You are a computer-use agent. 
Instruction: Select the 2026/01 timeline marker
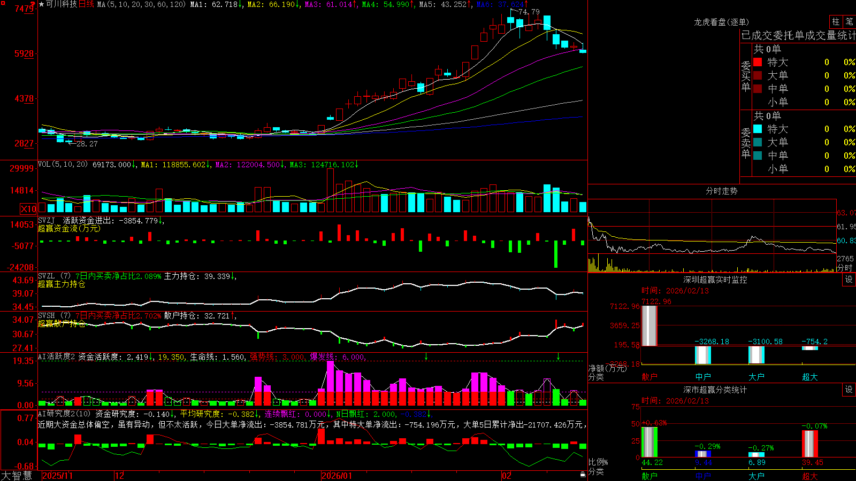click(x=337, y=476)
